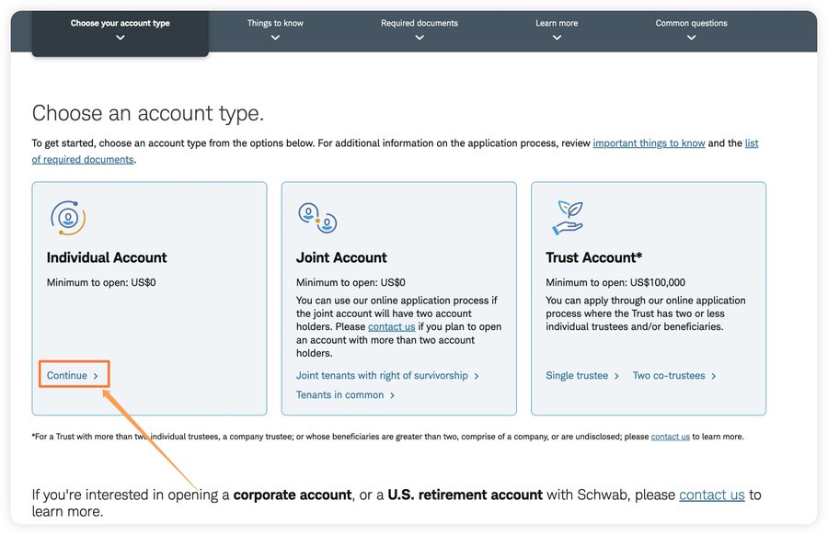828x535 pixels.
Task: Expand chevron under Common questions
Action: pos(691,38)
